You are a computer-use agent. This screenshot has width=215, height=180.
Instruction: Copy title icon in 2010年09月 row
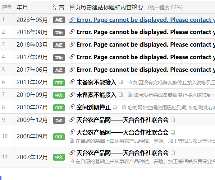pos(120,95)
